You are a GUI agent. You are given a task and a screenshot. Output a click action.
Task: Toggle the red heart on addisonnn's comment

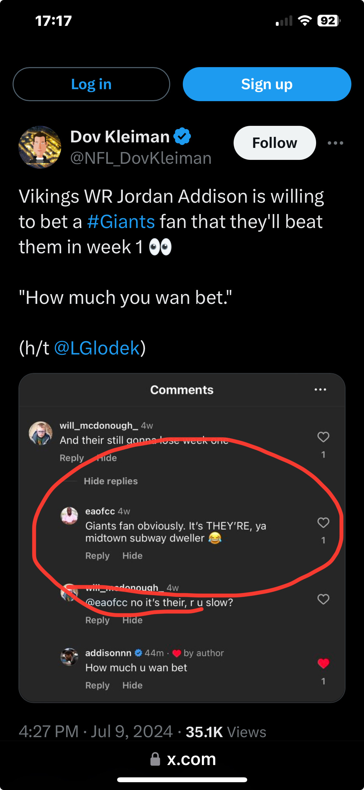(x=323, y=664)
